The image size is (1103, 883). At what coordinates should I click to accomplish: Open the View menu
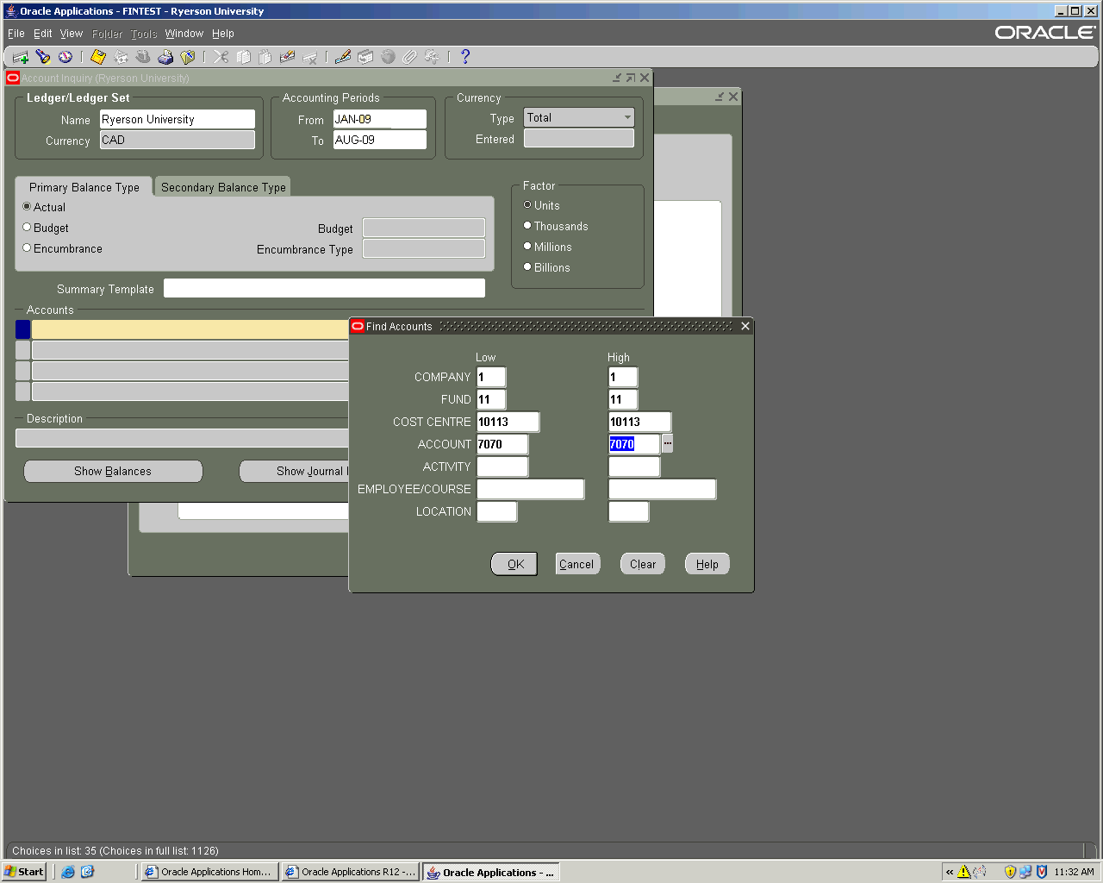point(71,34)
